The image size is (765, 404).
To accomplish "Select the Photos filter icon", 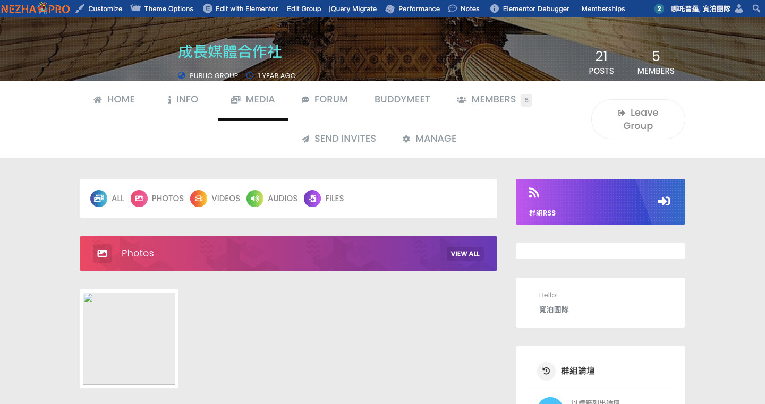I will coord(139,199).
